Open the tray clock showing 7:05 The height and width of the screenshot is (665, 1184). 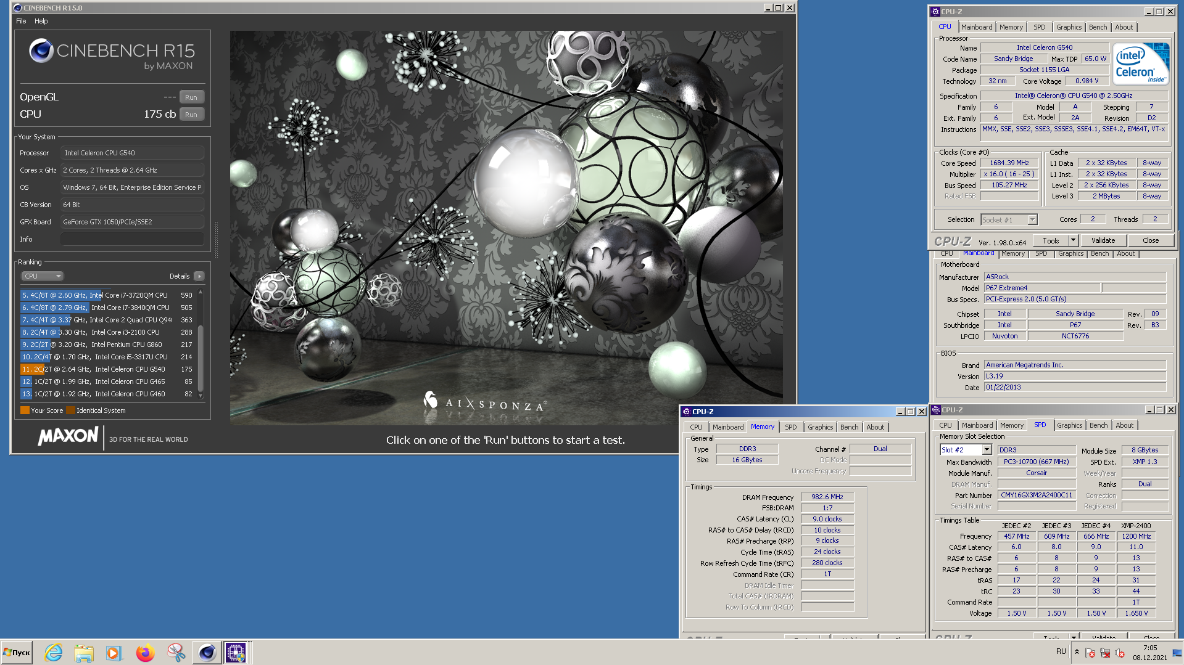[1149, 652]
